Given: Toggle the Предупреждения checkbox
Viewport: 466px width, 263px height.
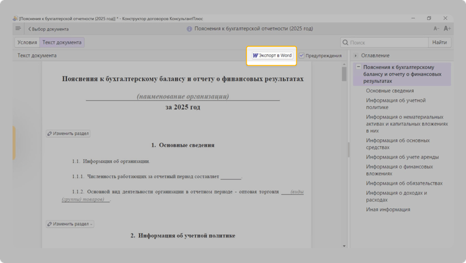Looking at the screenshot, I should point(302,55).
